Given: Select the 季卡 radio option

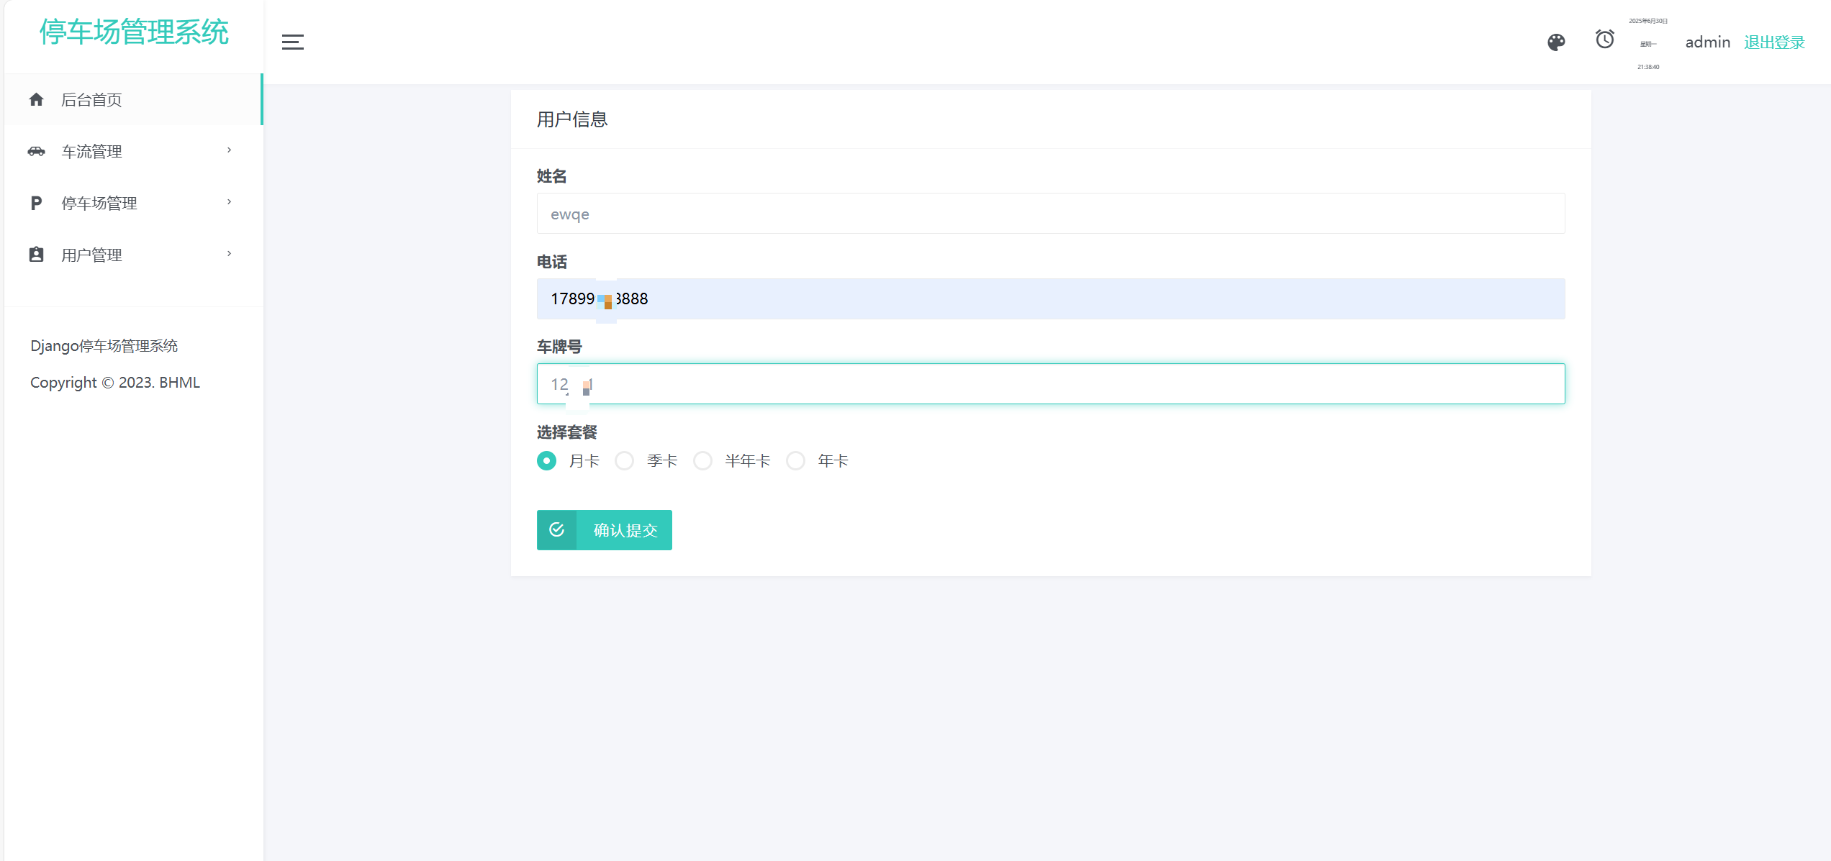Looking at the screenshot, I should coord(625,461).
